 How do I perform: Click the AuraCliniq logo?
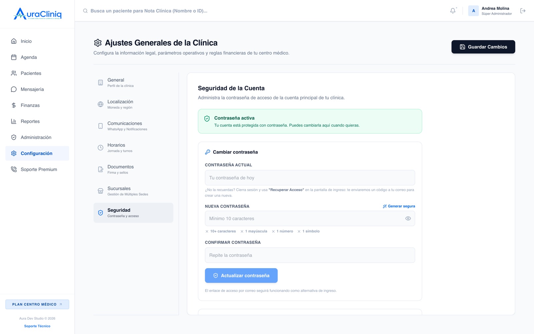pyautogui.click(x=37, y=14)
